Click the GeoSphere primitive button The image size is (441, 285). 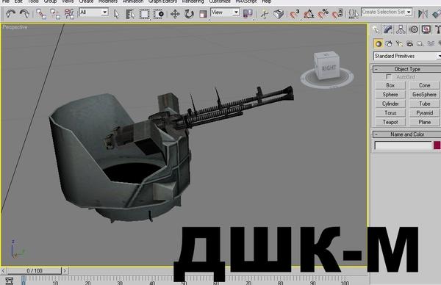[424, 95]
